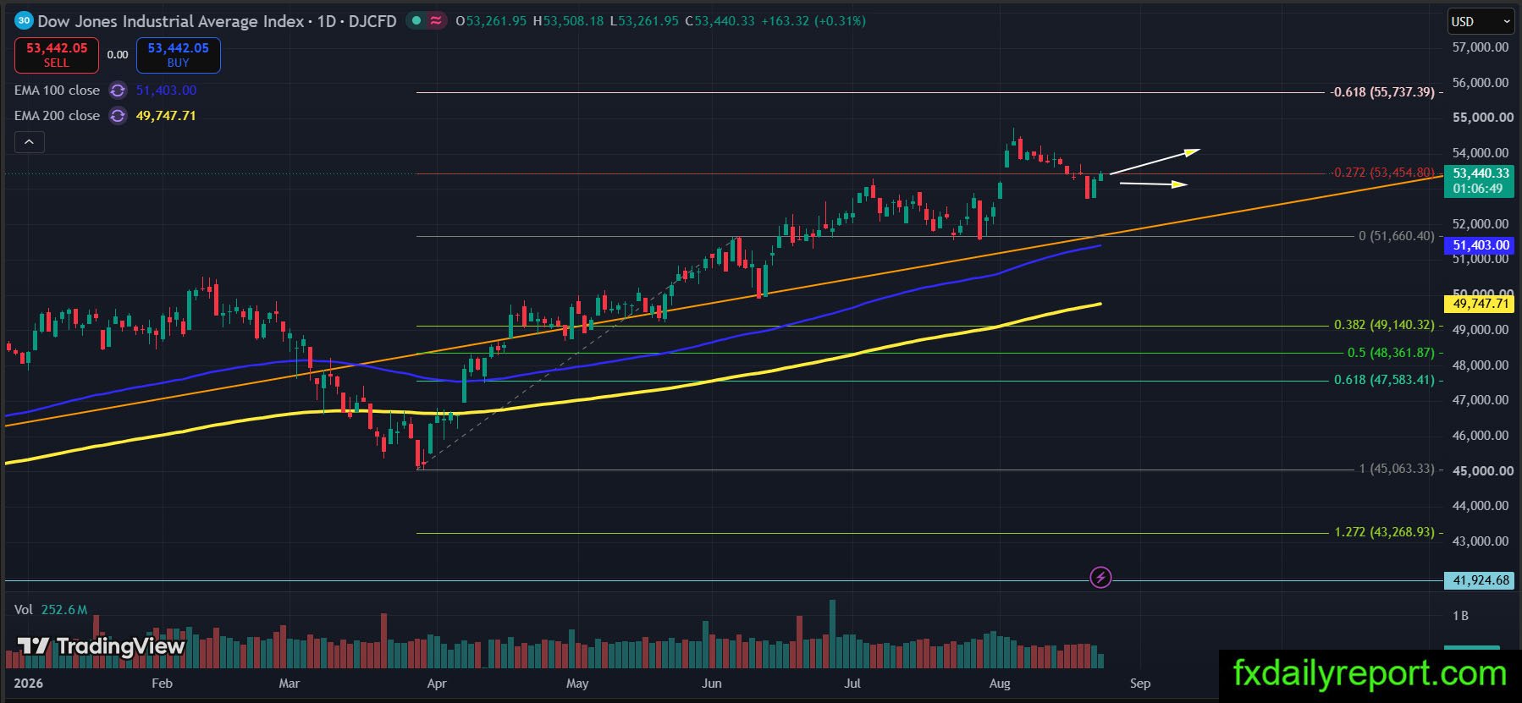Click the open value O53,261.95
The width and height of the screenshot is (1522, 703).
coord(491,21)
